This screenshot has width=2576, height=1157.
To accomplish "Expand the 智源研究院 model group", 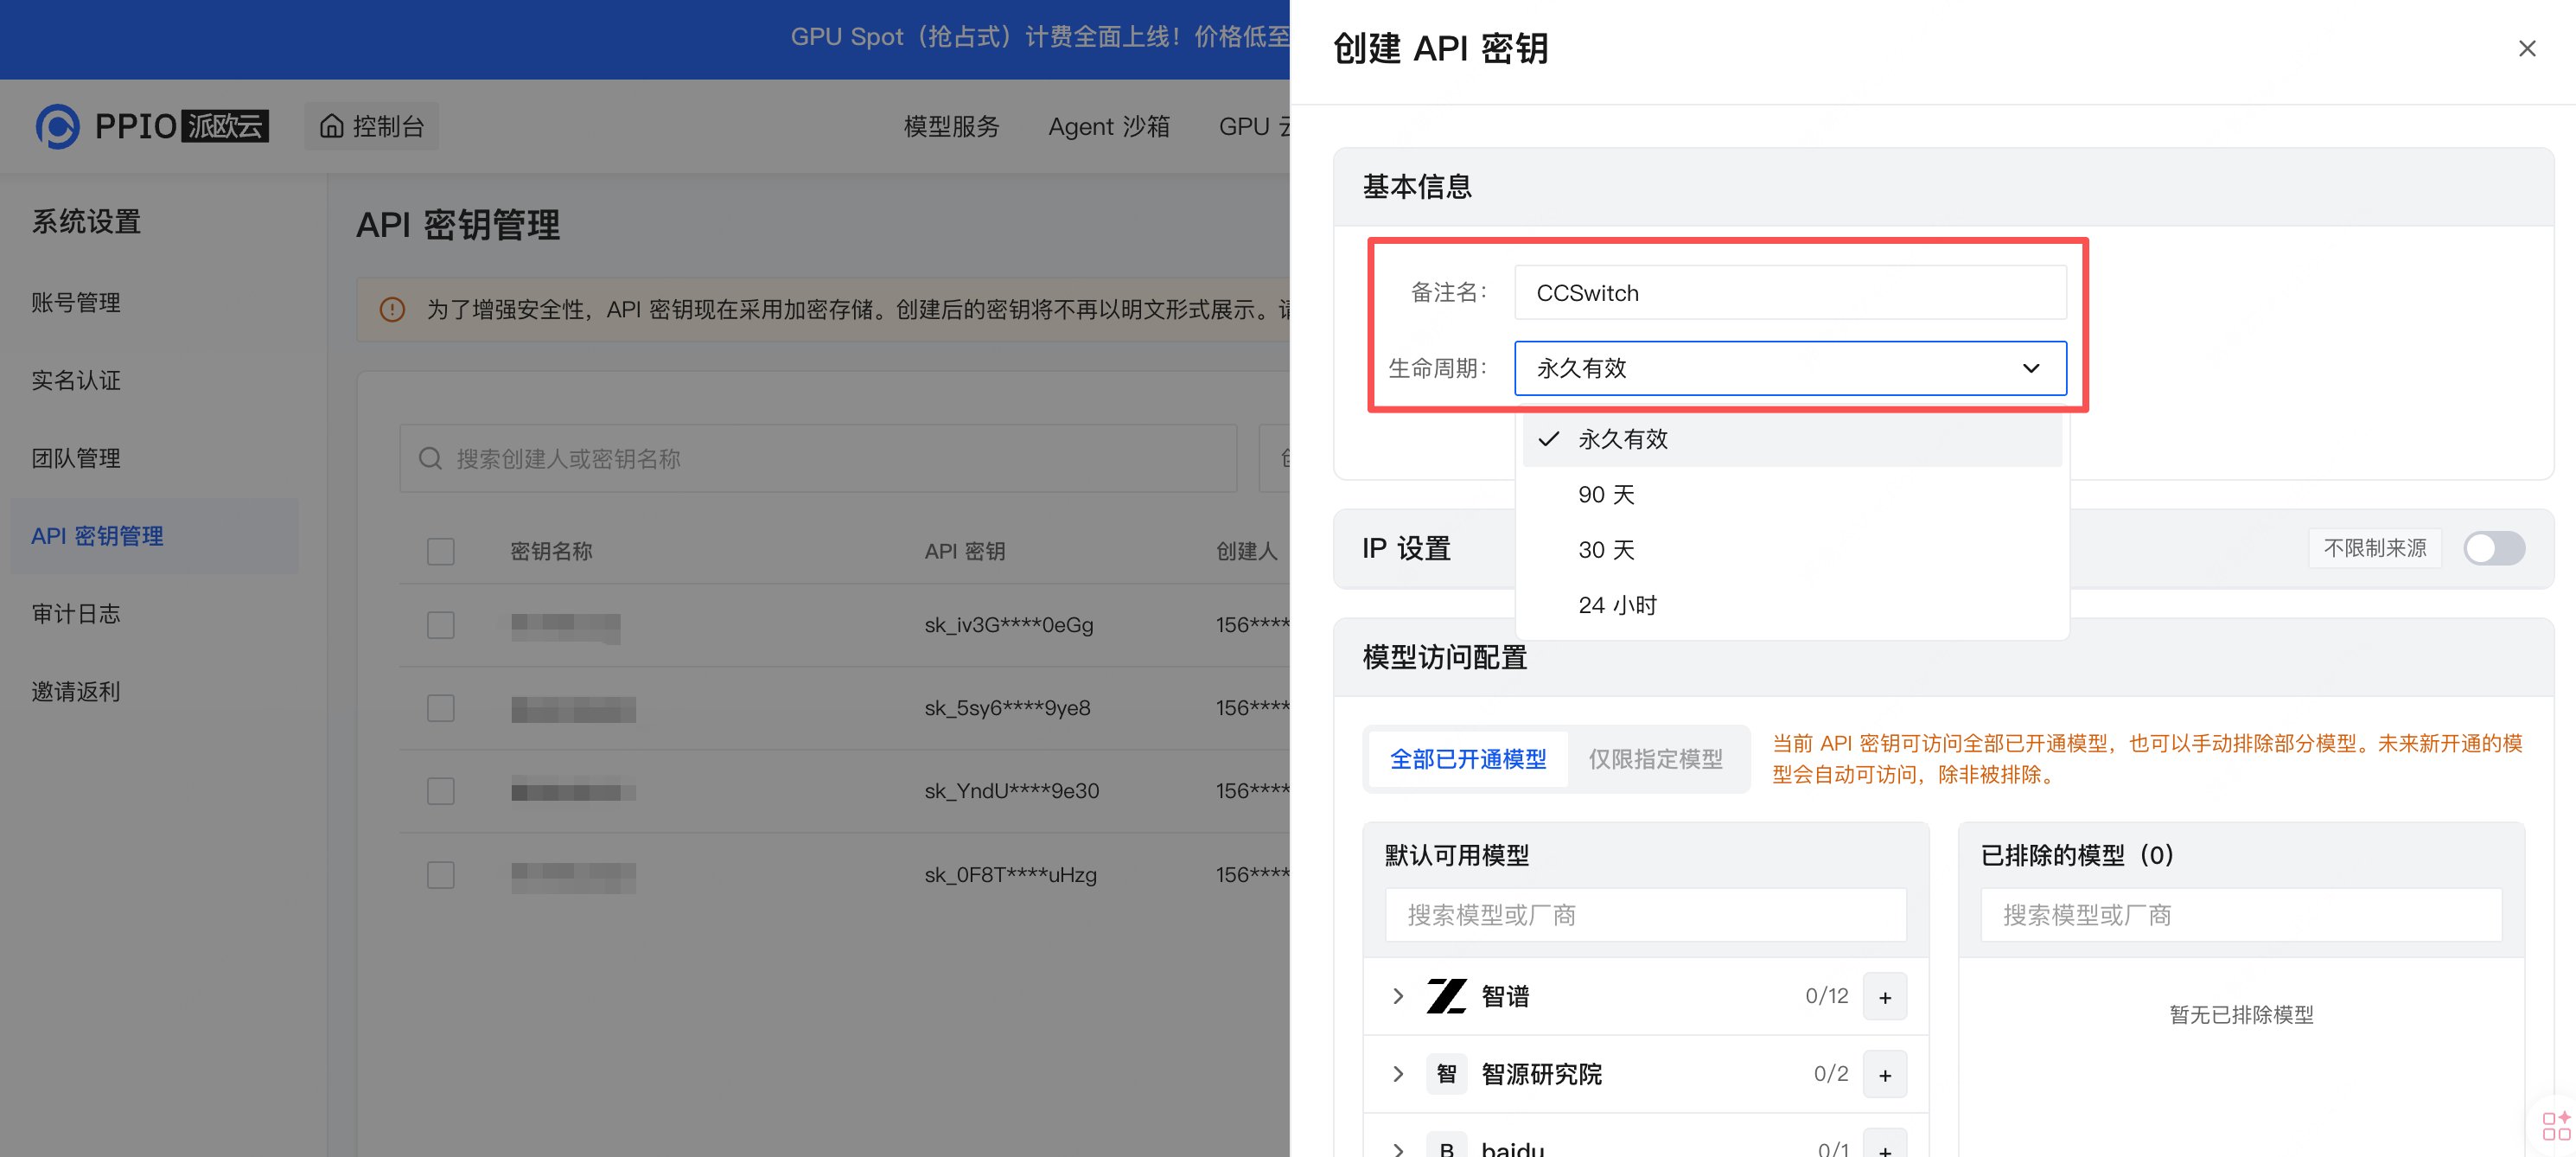I will [x=1398, y=1074].
